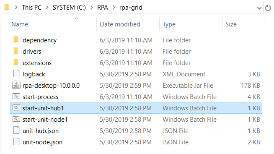Image resolution: width=274 pixels, height=154 pixels.
Task: Refresh the rpa-grid folder view
Action: (x=268, y=8)
